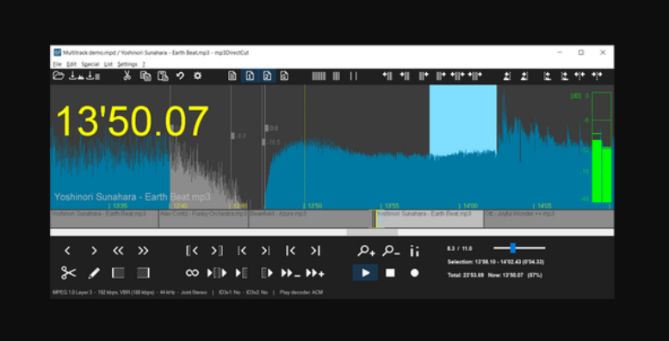This screenshot has height=341, width=669.
Task: Click the Copy icon in toolbar
Action: pyautogui.click(x=146, y=76)
